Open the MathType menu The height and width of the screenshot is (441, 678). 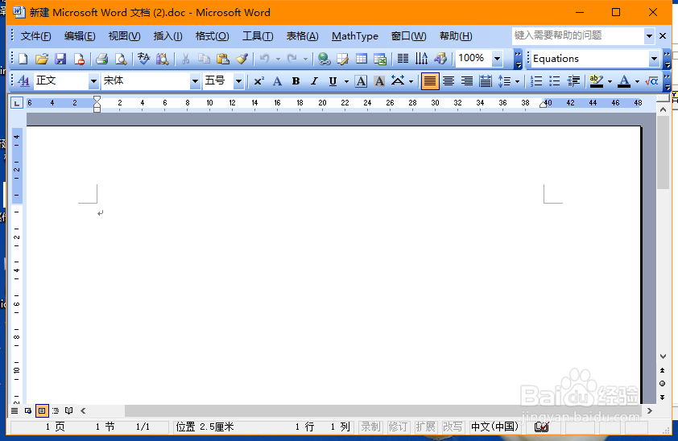tap(355, 36)
